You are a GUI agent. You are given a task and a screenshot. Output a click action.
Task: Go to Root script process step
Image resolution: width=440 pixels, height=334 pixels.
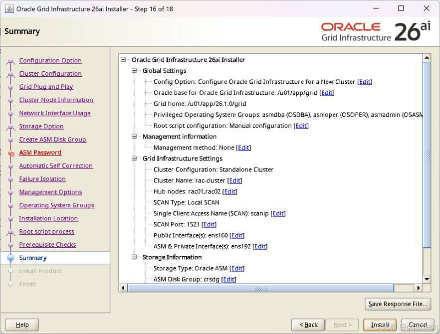click(x=46, y=232)
